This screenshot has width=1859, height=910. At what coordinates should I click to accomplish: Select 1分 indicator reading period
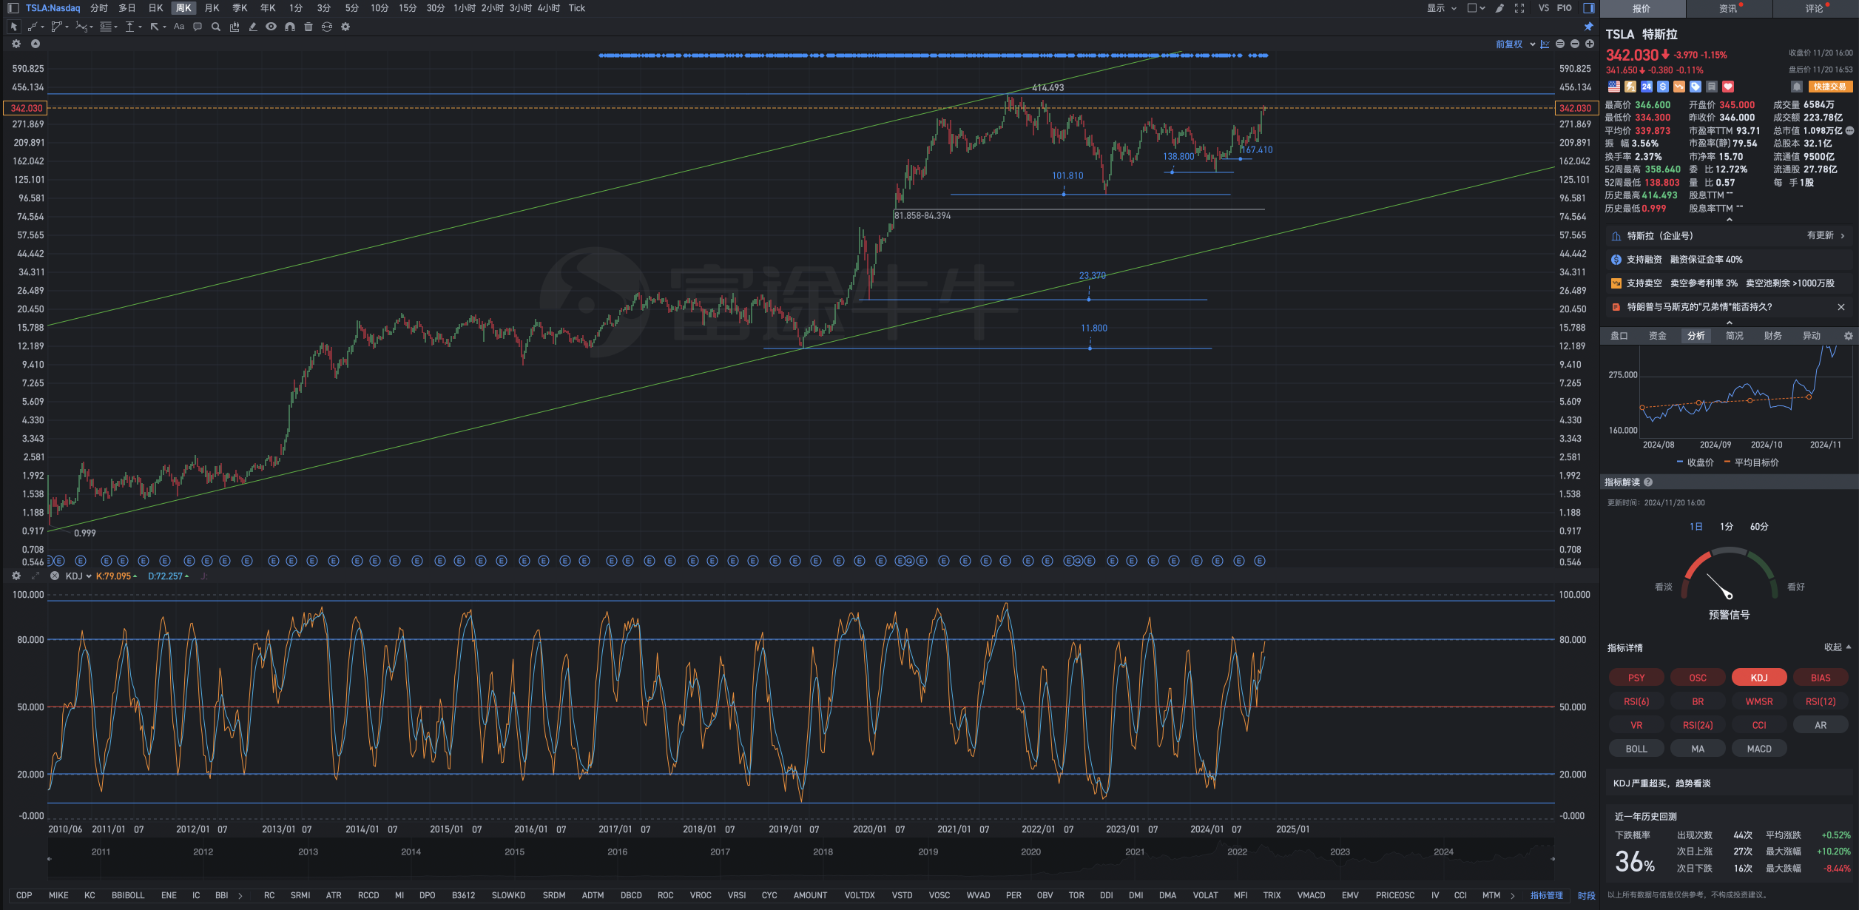tap(1726, 527)
